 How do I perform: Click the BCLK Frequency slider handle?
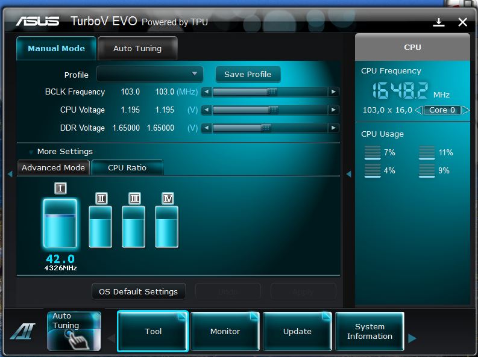272,92
